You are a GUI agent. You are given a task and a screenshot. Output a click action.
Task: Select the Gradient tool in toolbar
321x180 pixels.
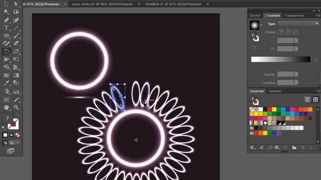[16, 75]
